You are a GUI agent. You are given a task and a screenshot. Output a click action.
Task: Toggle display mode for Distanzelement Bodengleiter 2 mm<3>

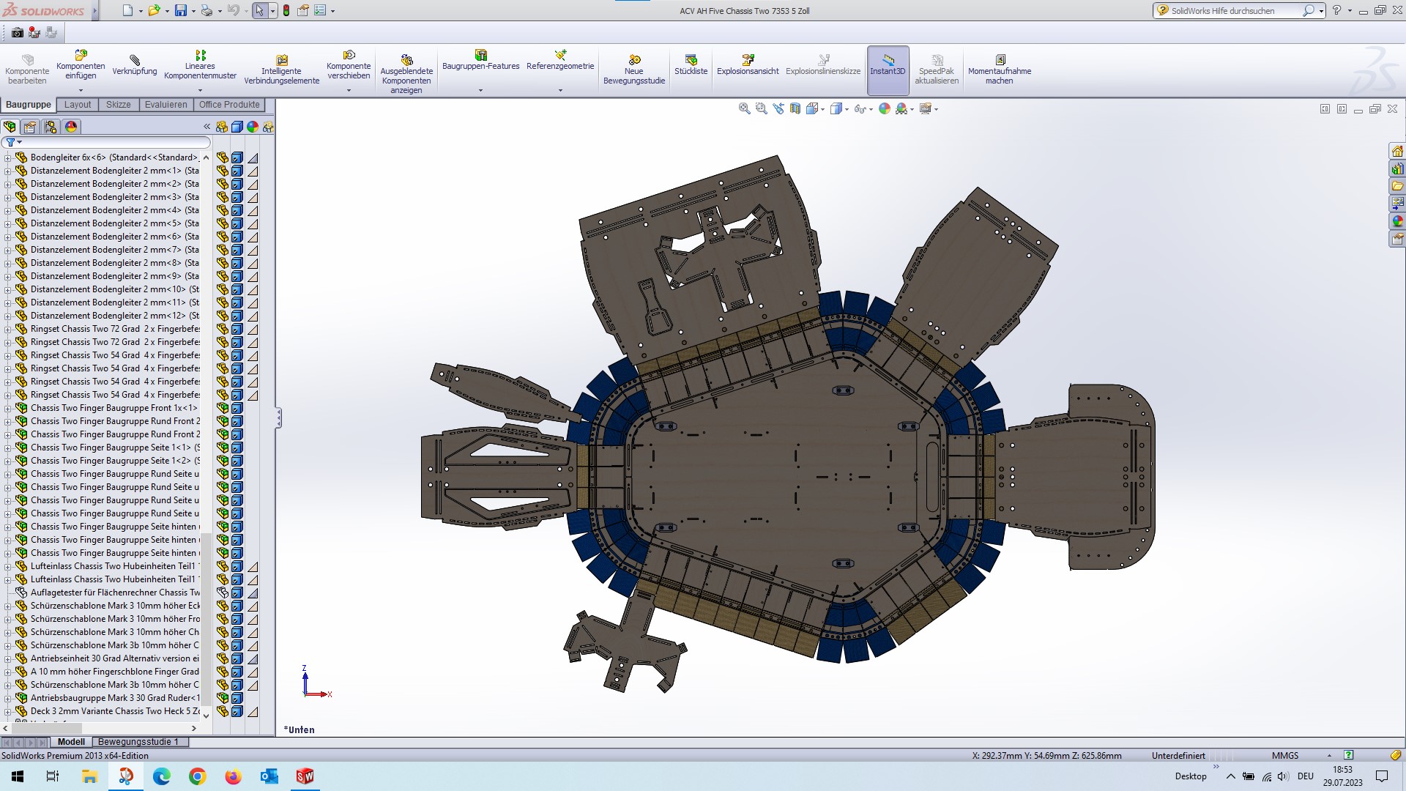click(x=237, y=197)
